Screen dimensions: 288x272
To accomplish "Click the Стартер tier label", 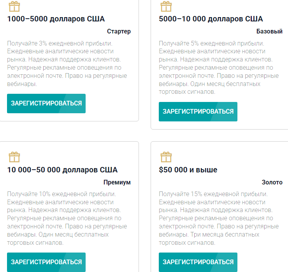I will (x=119, y=32).
